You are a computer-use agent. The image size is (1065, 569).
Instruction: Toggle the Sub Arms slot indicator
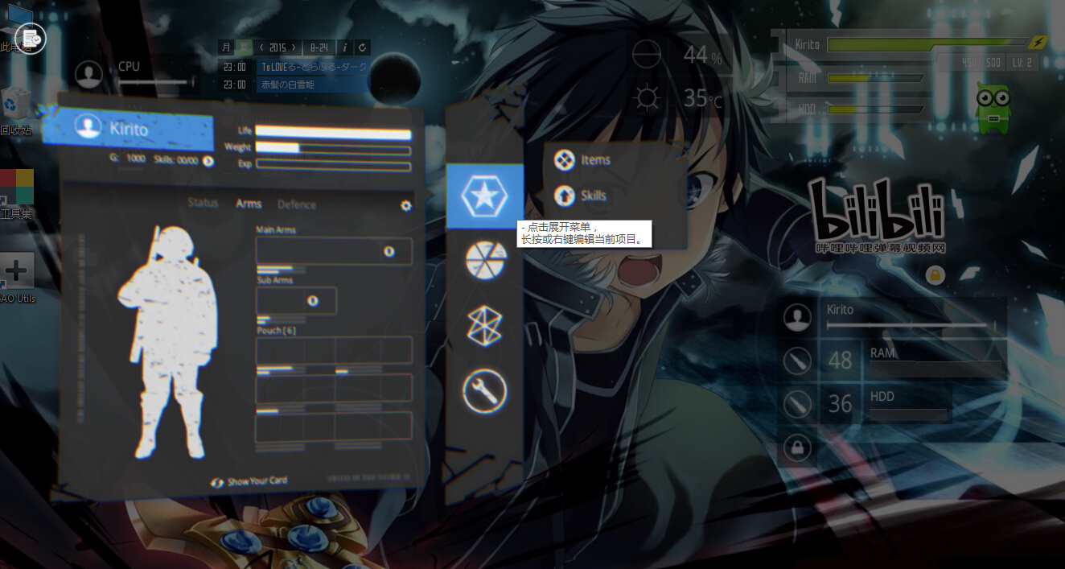coord(313,300)
